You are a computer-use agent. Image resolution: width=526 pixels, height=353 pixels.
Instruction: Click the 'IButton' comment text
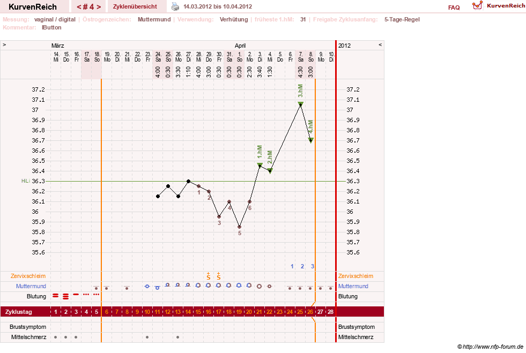point(51,27)
